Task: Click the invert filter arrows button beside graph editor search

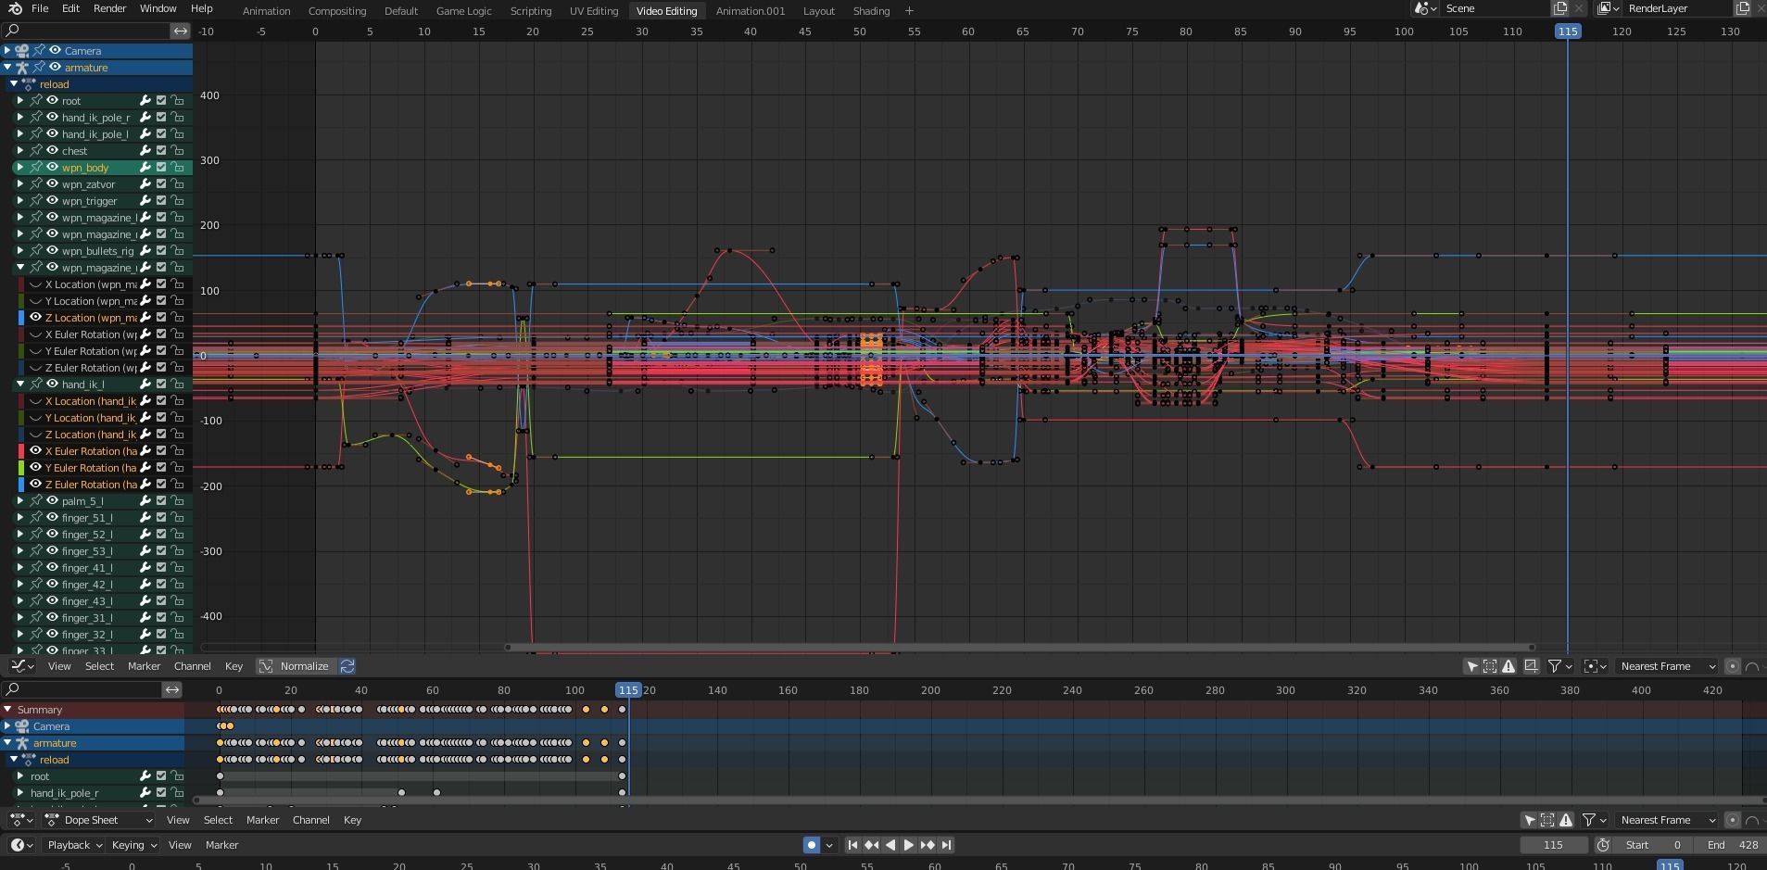Action: click(180, 31)
